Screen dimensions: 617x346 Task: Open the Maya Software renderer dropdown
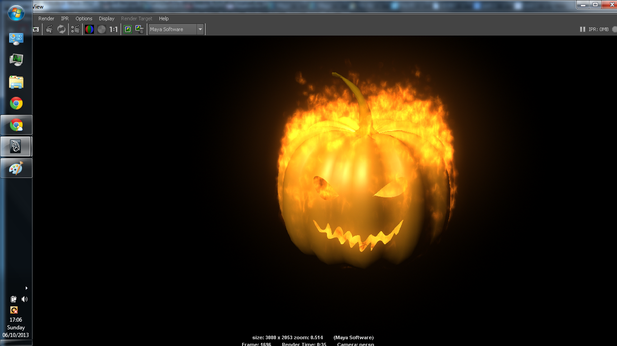[x=177, y=29]
